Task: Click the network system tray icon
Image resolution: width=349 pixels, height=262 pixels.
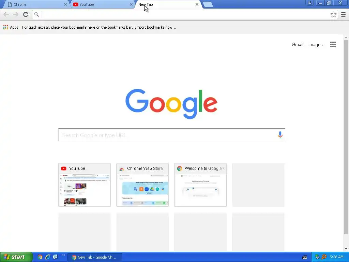Action: [317, 257]
